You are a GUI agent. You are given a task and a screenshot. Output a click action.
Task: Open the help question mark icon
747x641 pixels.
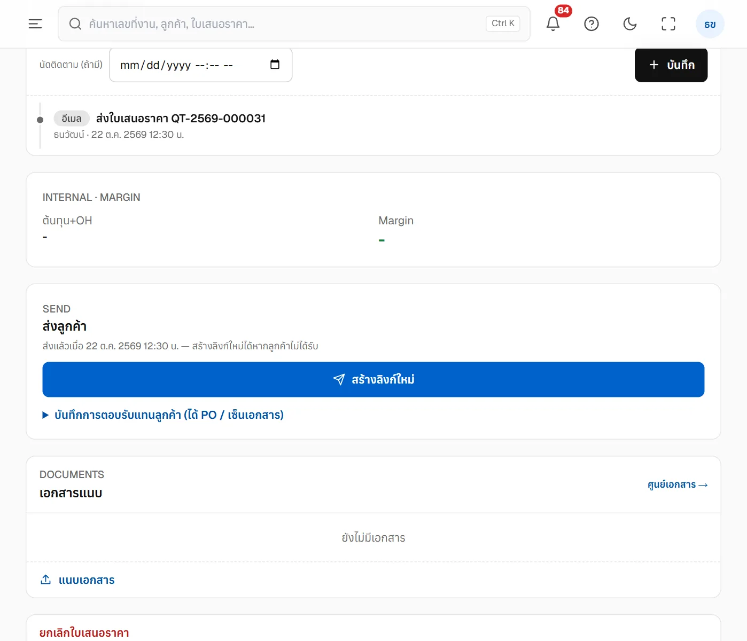pos(592,24)
